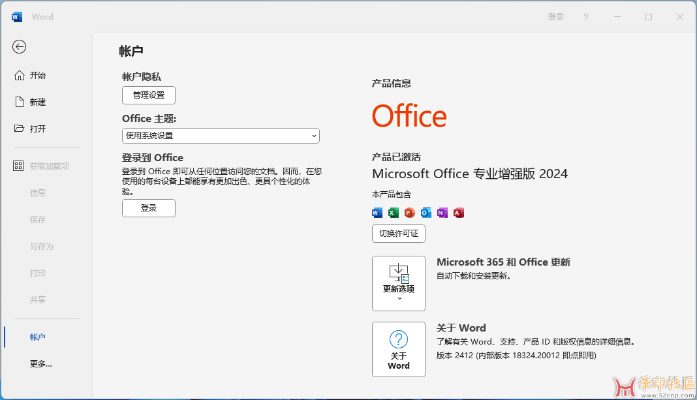Image resolution: width=697 pixels, height=400 pixels.
Task: Click the back arrow to leave Backstage
Action: point(19,46)
